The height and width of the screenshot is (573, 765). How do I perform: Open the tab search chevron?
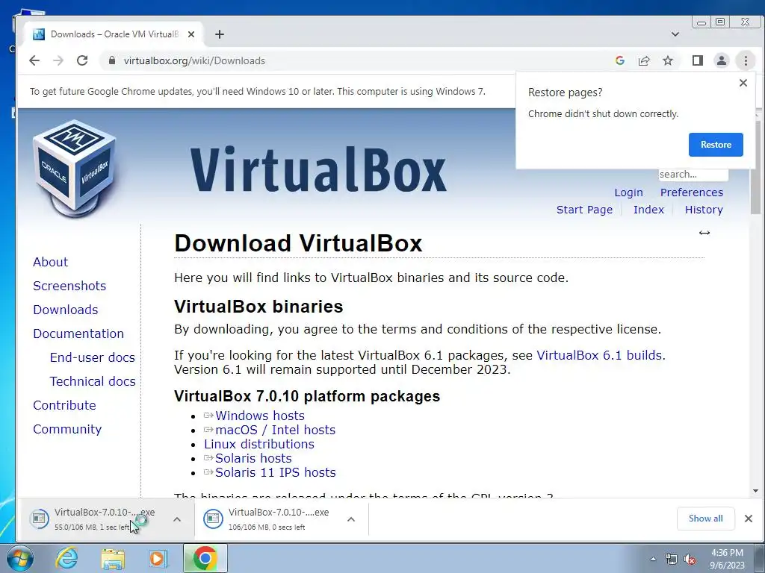(x=675, y=34)
